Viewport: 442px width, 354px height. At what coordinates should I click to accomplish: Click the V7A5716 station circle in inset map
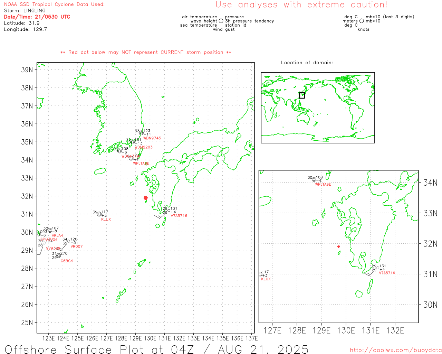pyautogui.click(x=378, y=268)
